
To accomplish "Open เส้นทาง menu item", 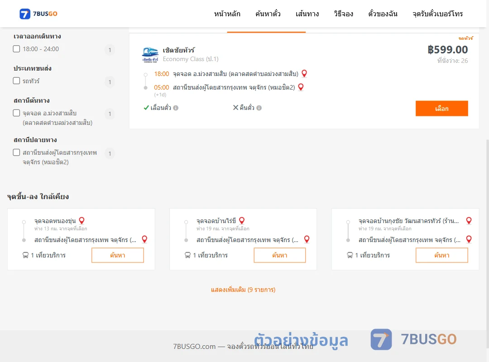I will (307, 14).
